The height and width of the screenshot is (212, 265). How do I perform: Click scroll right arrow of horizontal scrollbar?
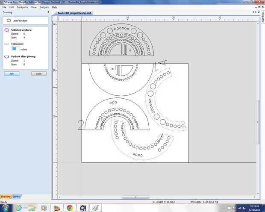tap(254, 197)
